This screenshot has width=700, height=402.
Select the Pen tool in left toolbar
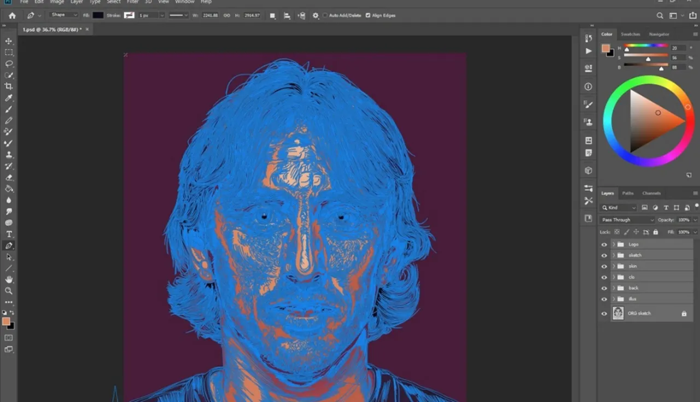[9, 245]
